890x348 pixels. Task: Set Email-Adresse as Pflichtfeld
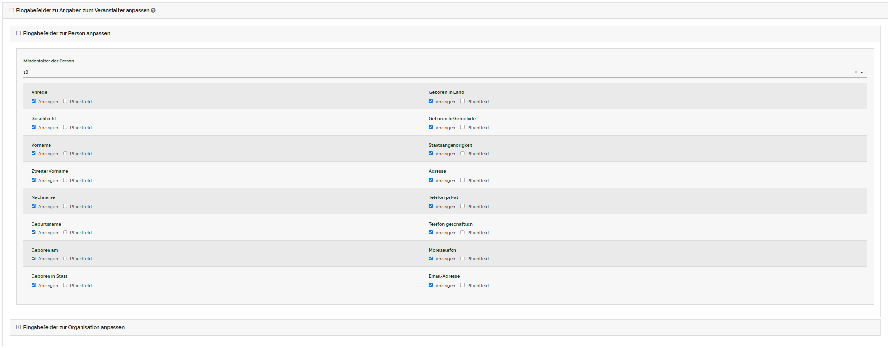click(462, 285)
